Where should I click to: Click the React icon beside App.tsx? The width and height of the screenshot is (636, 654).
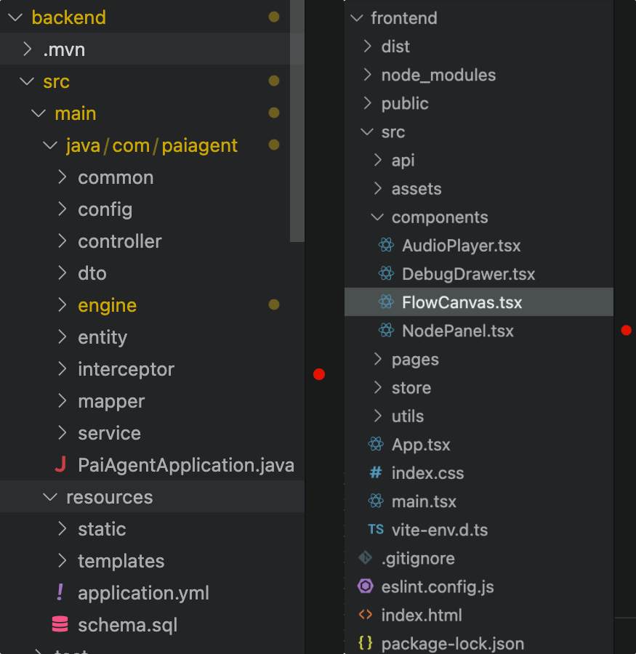click(376, 445)
